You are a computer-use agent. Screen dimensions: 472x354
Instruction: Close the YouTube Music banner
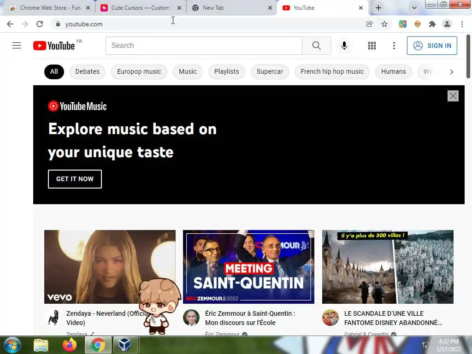(453, 96)
